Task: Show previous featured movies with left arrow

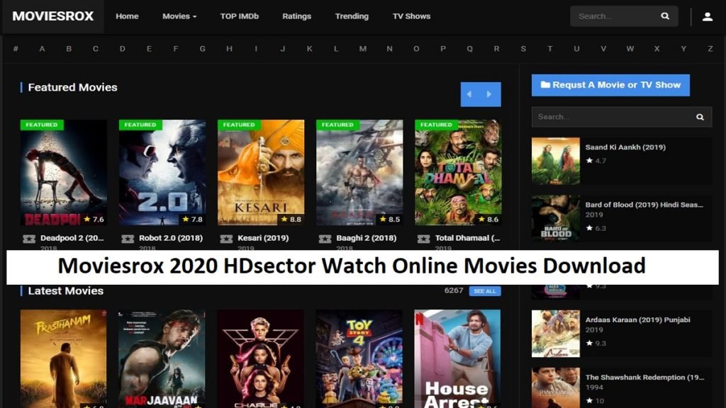Action: (470, 94)
